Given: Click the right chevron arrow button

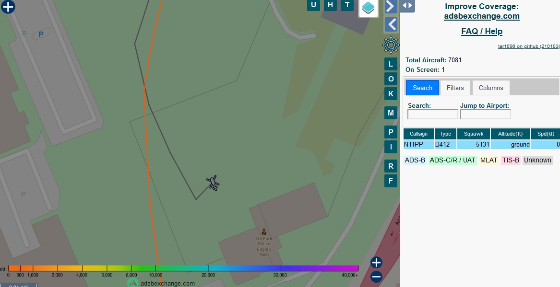Looking at the screenshot, I should pyautogui.click(x=391, y=6).
